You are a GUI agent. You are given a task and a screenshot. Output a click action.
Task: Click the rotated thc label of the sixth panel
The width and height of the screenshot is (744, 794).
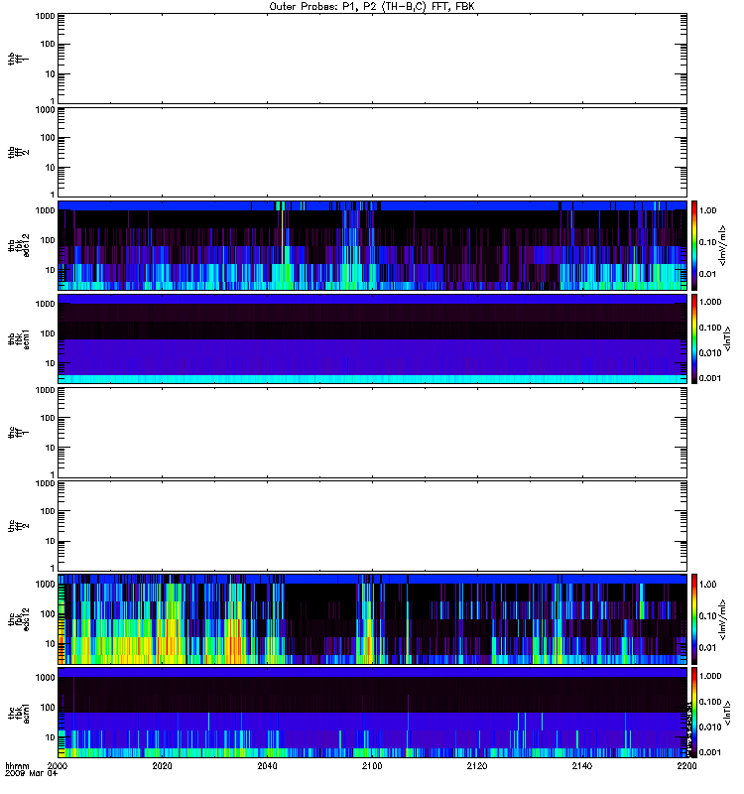point(12,526)
